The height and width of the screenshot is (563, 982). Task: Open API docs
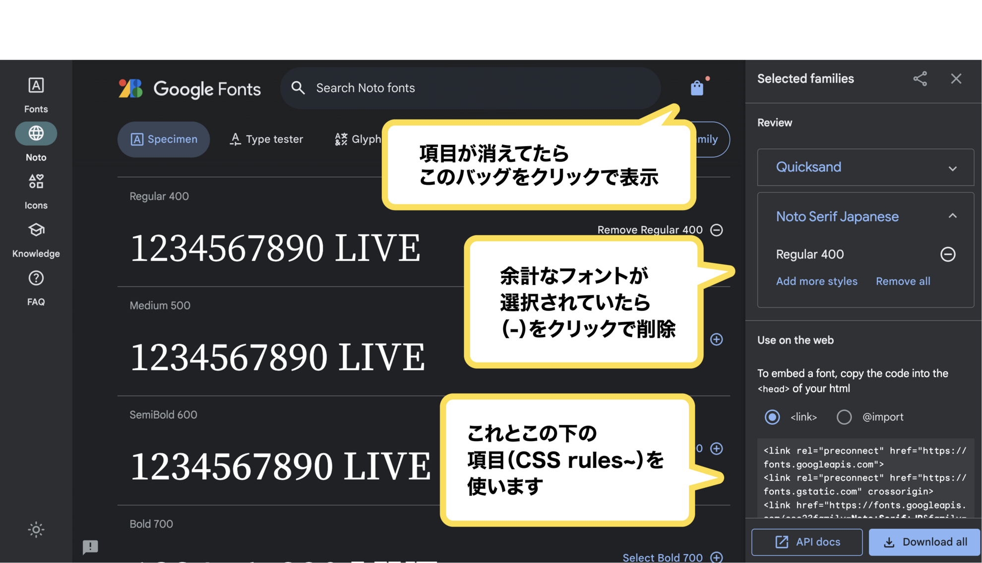point(807,542)
